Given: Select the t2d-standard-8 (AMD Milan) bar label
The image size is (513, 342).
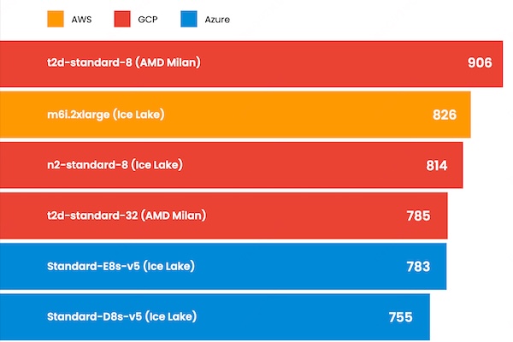Looking at the screenshot, I should 125,62.
